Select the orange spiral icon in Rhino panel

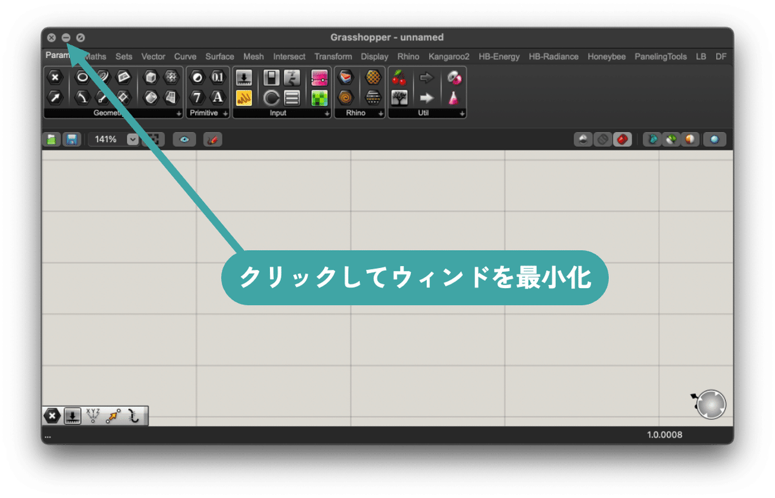[346, 98]
